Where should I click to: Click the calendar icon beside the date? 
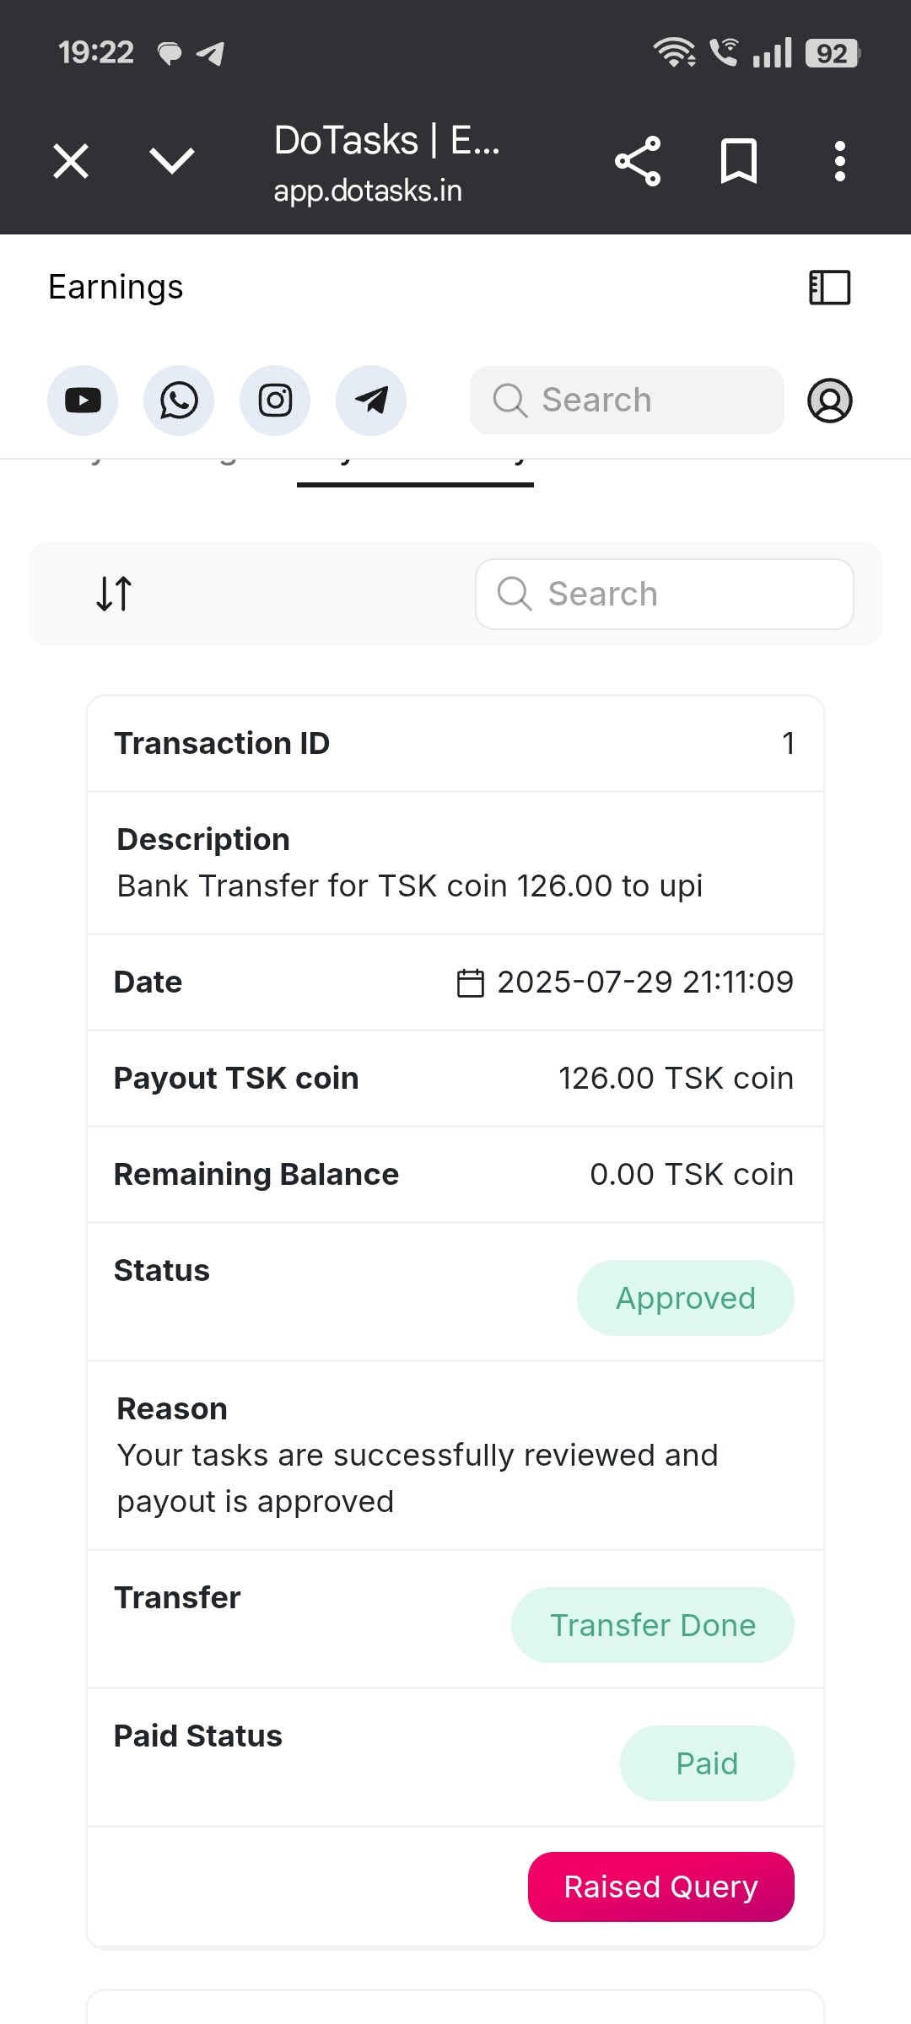[471, 983]
